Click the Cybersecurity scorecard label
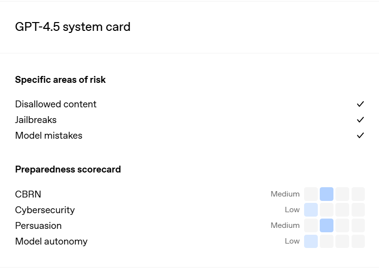 click(45, 210)
